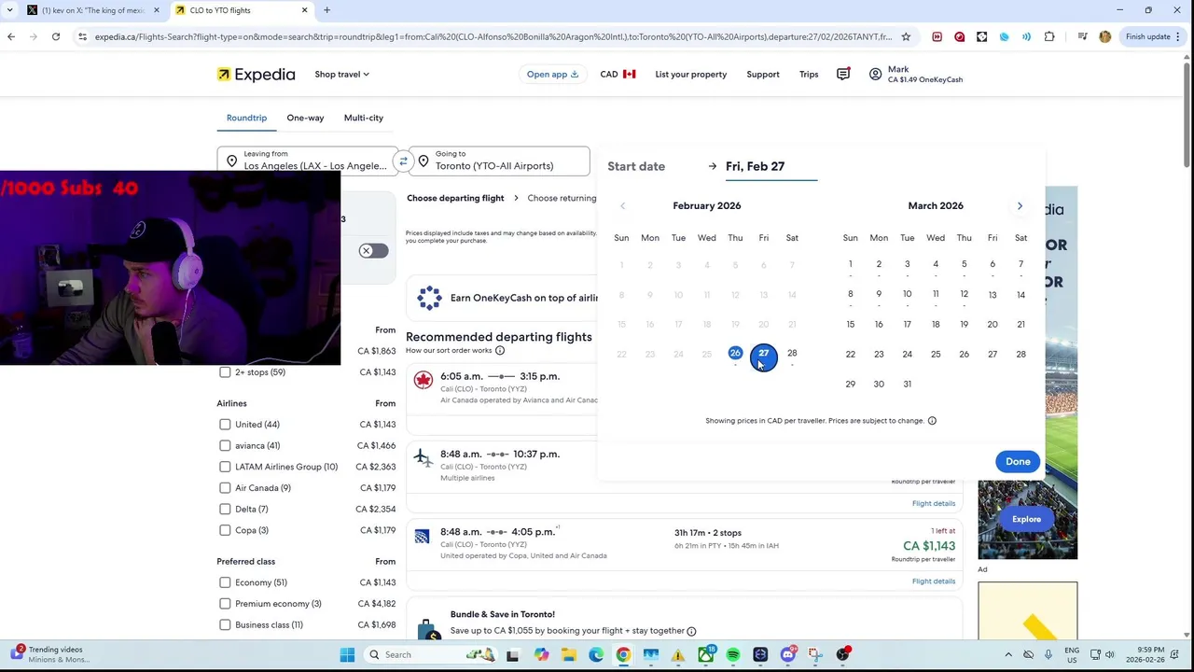Click the Done button on calendar
The height and width of the screenshot is (672, 1194).
point(1018,462)
